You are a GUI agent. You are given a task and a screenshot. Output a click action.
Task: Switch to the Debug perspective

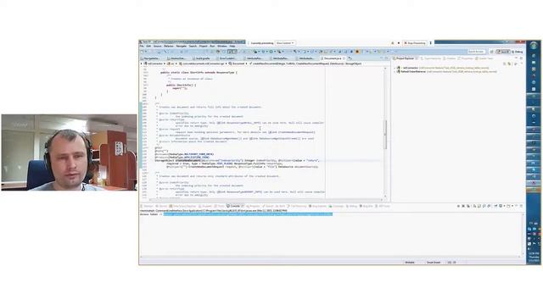(518, 52)
